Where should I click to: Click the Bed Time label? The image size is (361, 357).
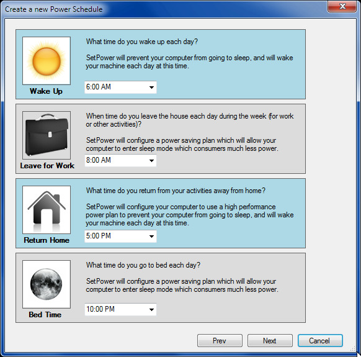tap(45, 315)
